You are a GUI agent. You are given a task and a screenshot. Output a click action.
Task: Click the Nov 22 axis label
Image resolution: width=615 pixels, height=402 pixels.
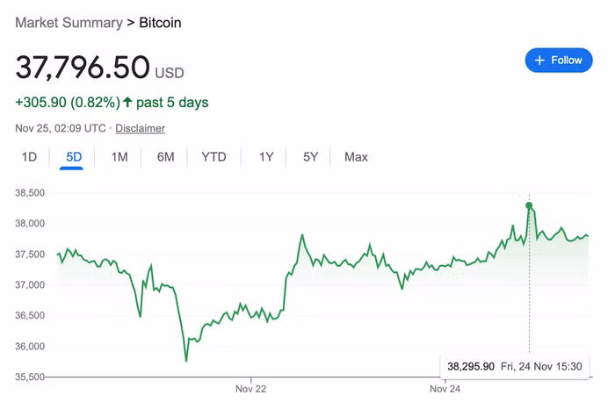[251, 388]
